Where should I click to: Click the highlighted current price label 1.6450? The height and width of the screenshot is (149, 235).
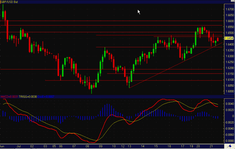coord(229,38)
